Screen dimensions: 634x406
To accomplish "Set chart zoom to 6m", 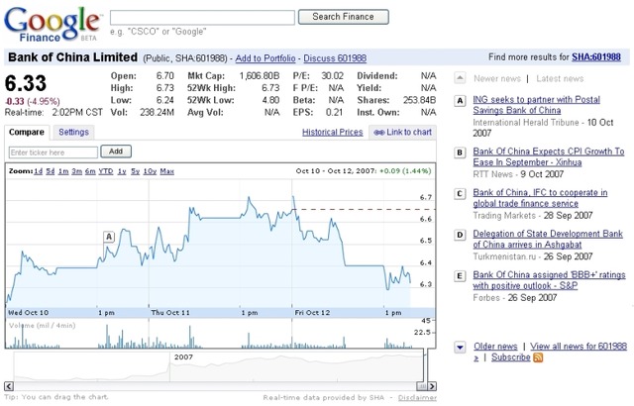I will [x=90, y=171].
